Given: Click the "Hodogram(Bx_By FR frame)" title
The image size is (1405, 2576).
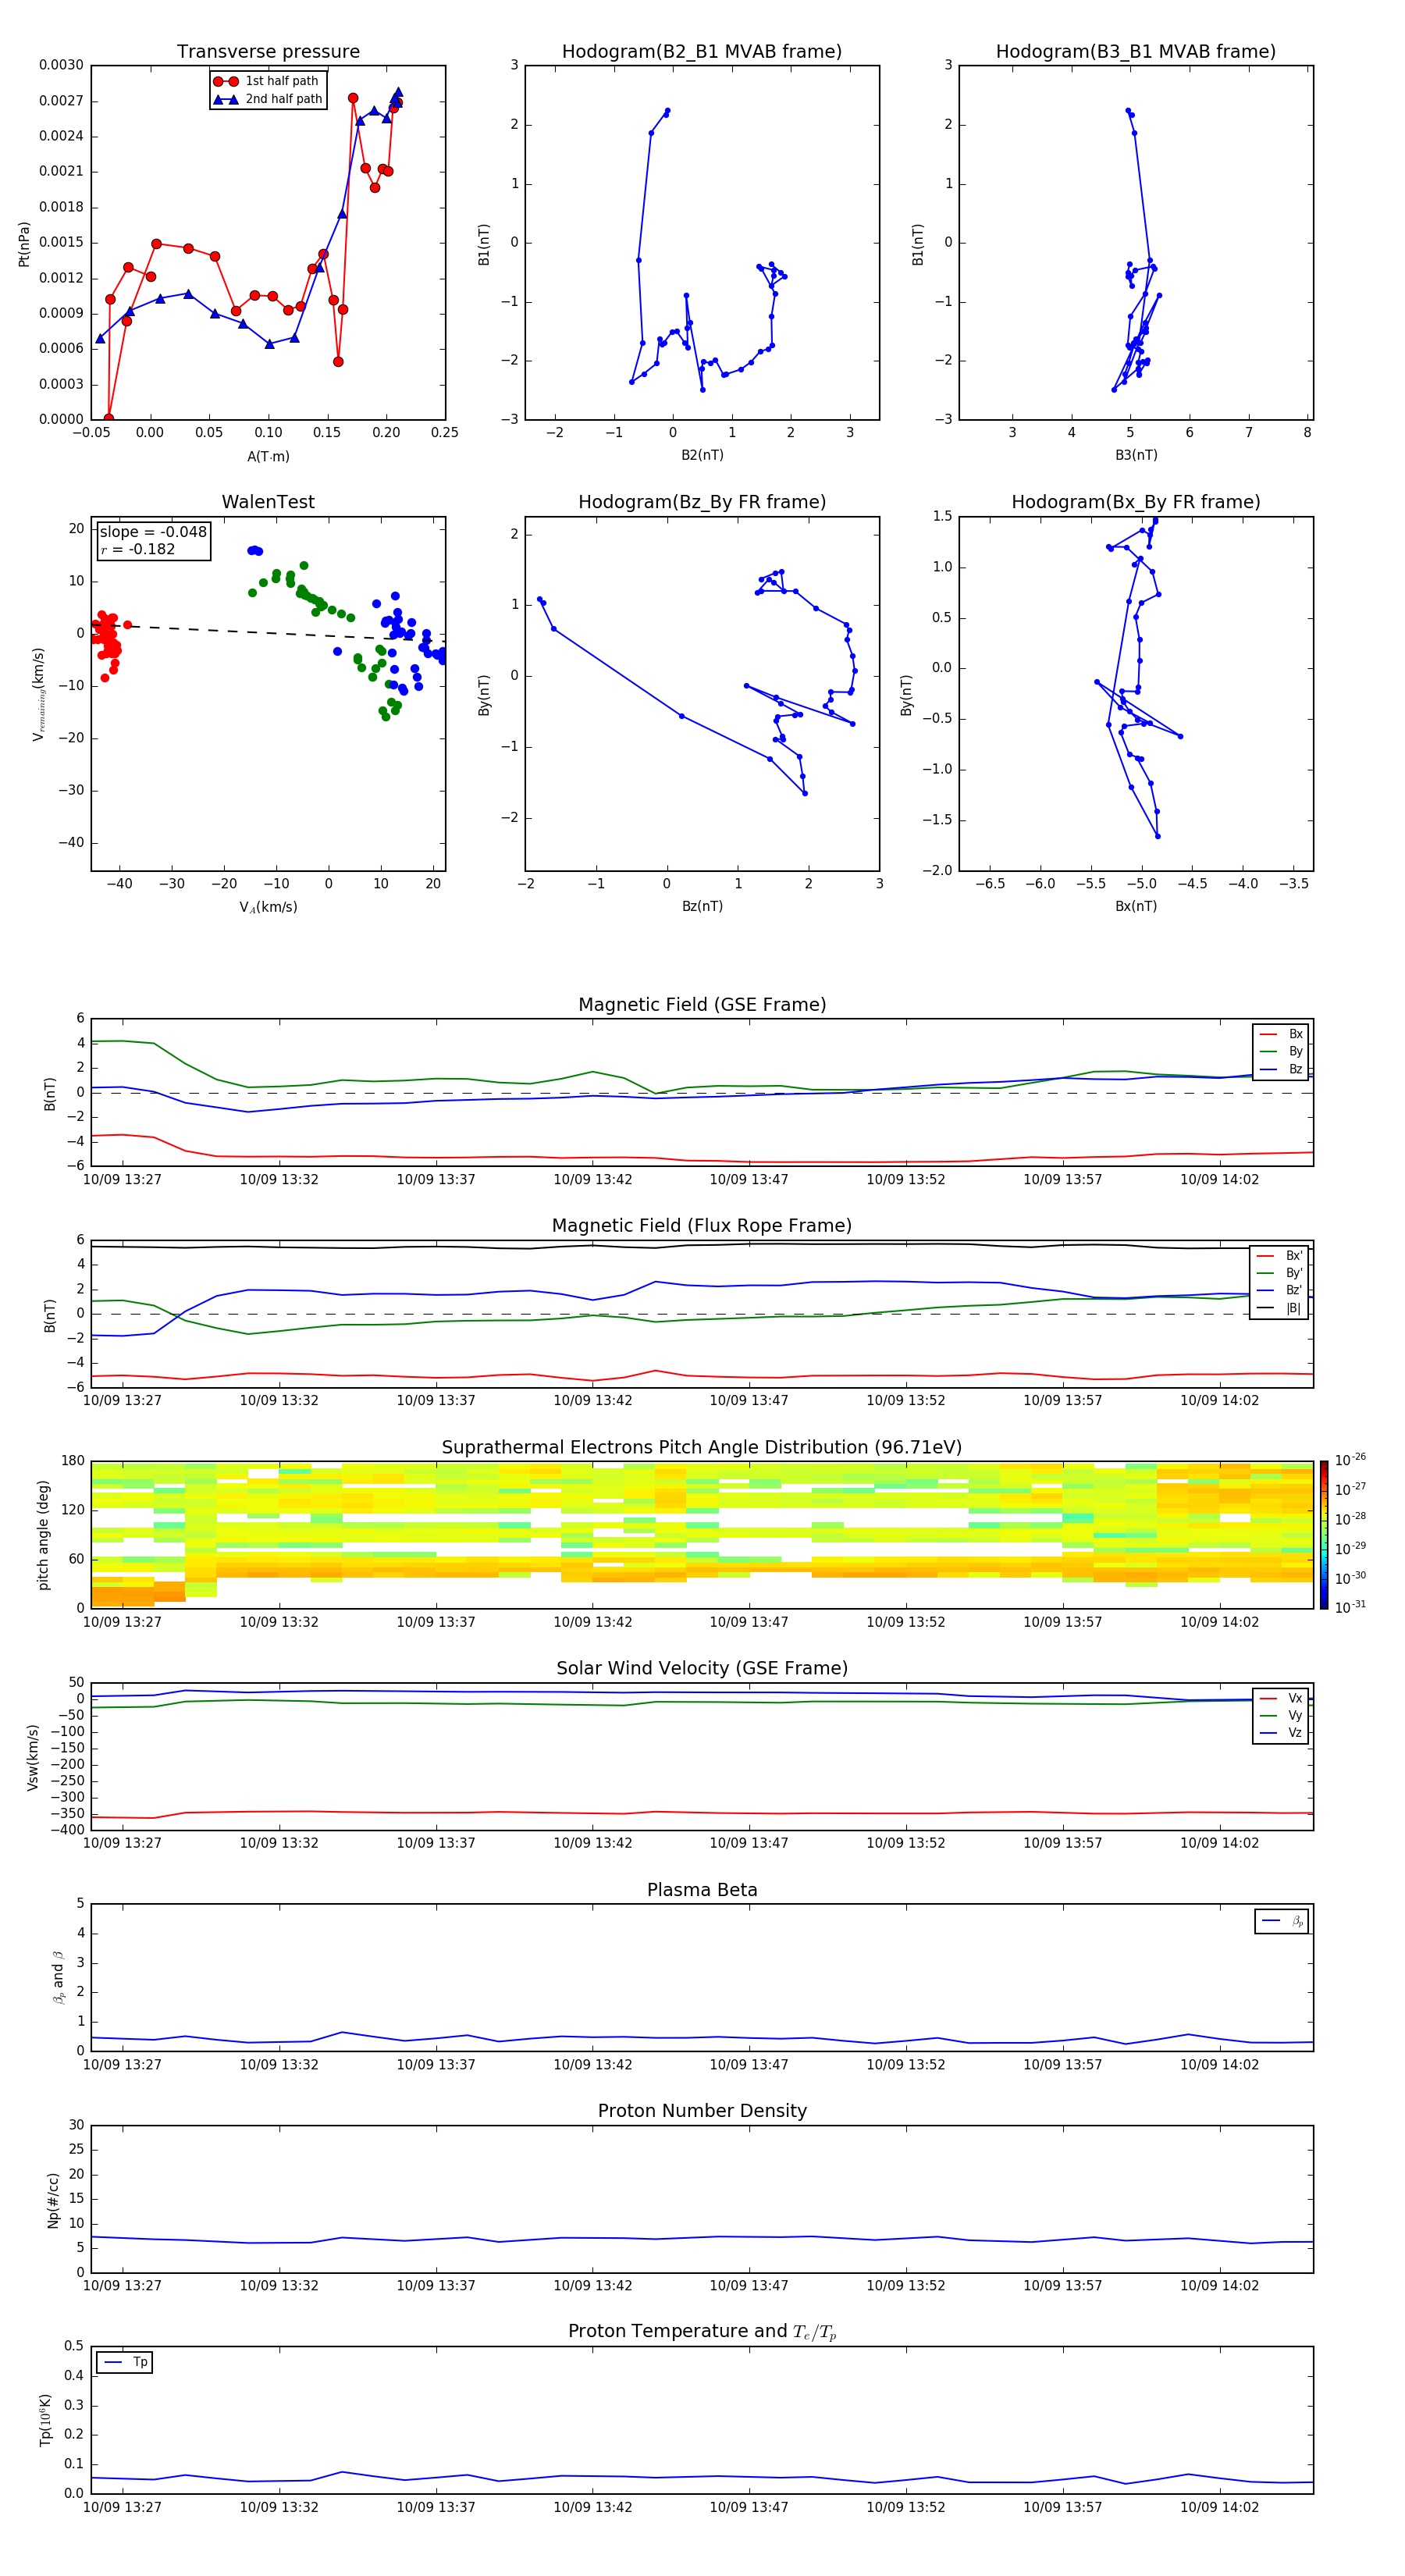Looking at the screenshot, I should point(1136,502).
